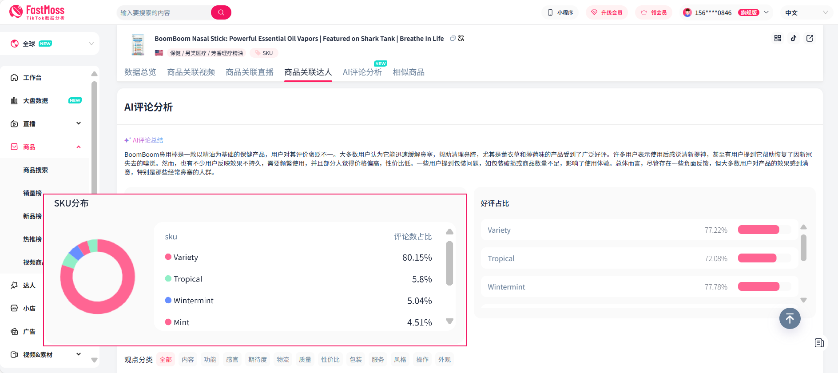
Task: Switch to AI评论分析 tab
Action: pos(362,72)
